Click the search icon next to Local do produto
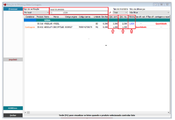The height and width of the screenshot is (120, 175). (x=110, y=12)
